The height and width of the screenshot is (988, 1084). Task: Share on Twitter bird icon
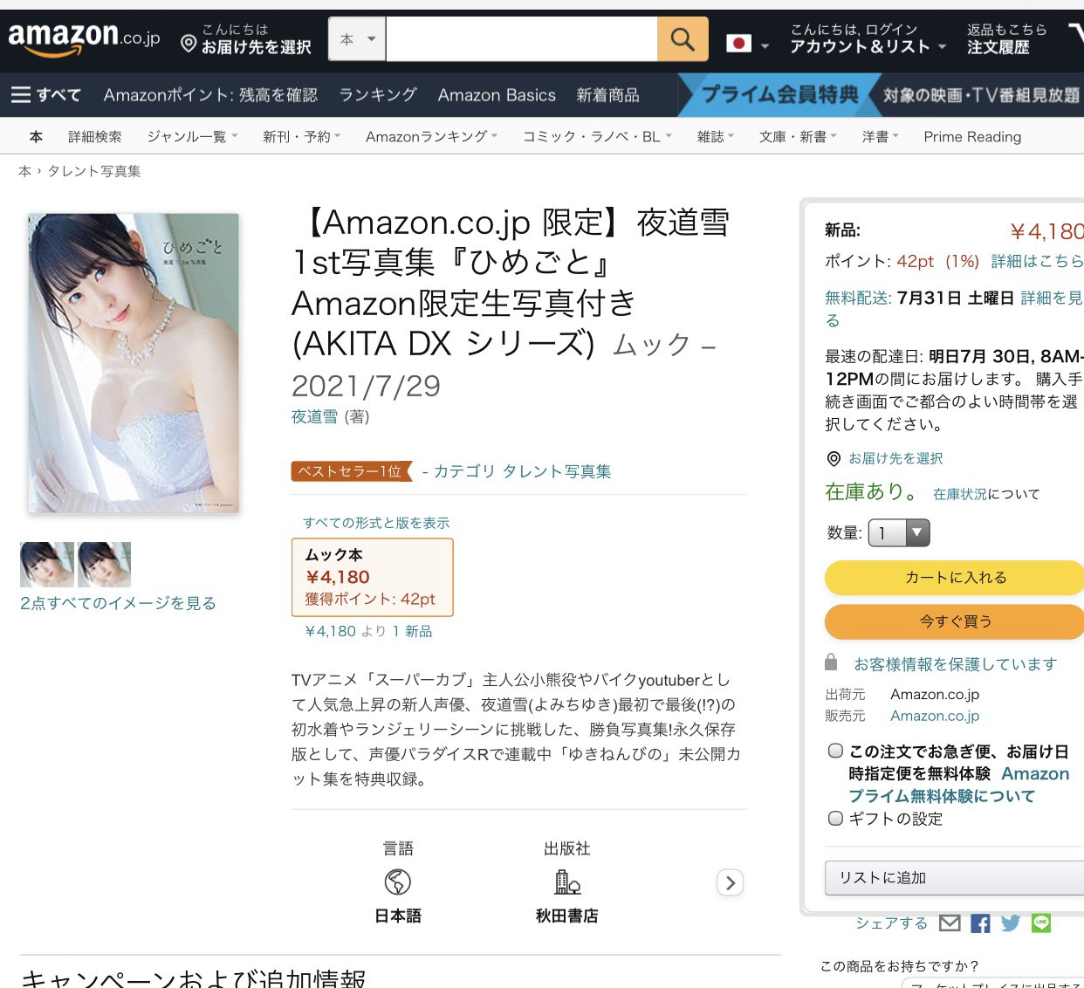pyautogui.click(x=1011, y=923)
